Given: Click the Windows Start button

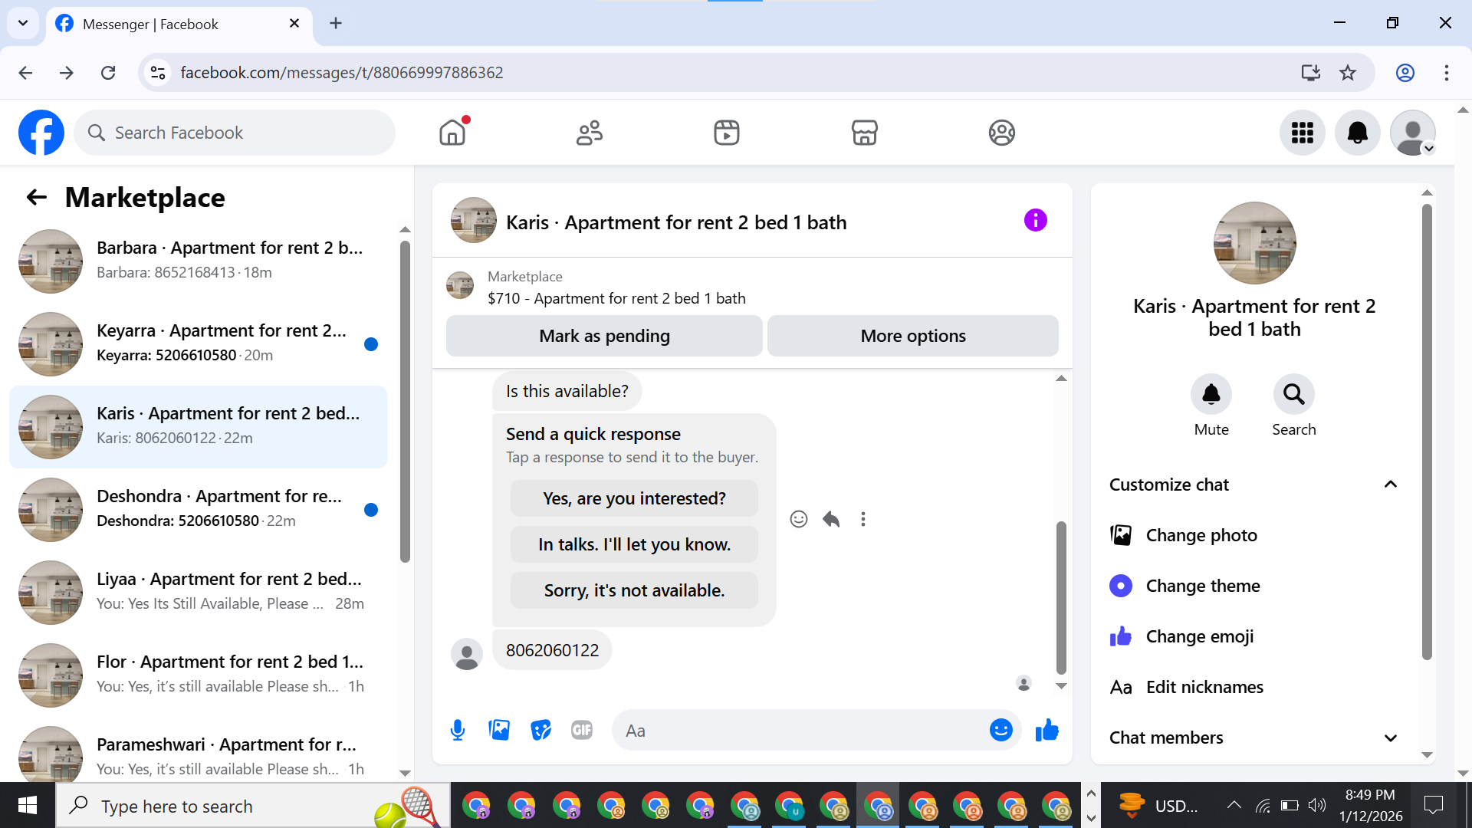Looking at the screenshot, I should (x=28, y=806).
